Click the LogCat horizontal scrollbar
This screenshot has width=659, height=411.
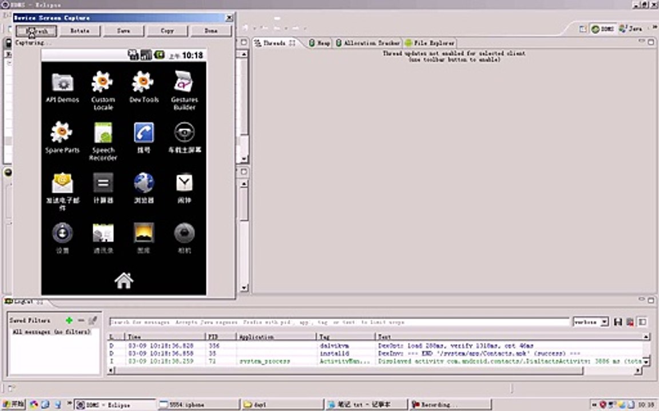click(349, 370)
